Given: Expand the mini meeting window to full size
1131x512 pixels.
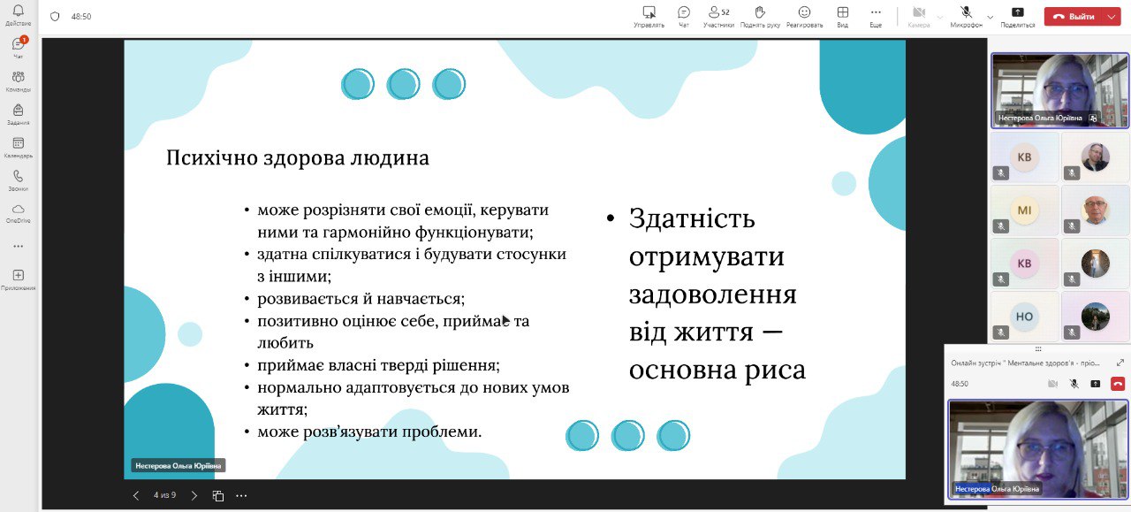Looking at the screenshot, I should tap(1120, 363).
